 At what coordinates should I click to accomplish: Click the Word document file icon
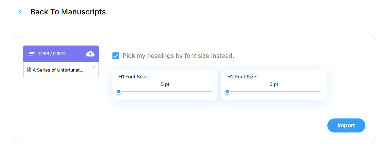pyautogui.click(x=29, y=70)
